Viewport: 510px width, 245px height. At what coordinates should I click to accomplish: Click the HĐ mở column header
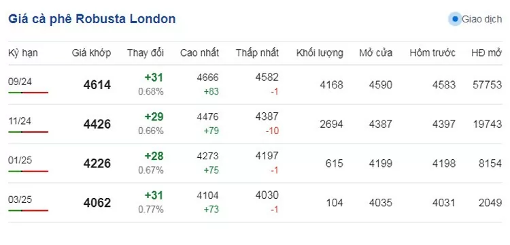(487, 52)
